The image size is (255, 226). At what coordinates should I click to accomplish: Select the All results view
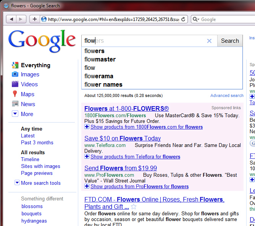coord(33,152)
